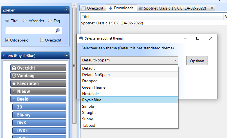This screenshot has height=138, width=227.
Task: Click the star icon on Favorieten filter
Action: coord(14,83)
